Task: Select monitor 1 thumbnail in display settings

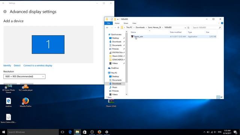Action: click(x=48, y=45)
